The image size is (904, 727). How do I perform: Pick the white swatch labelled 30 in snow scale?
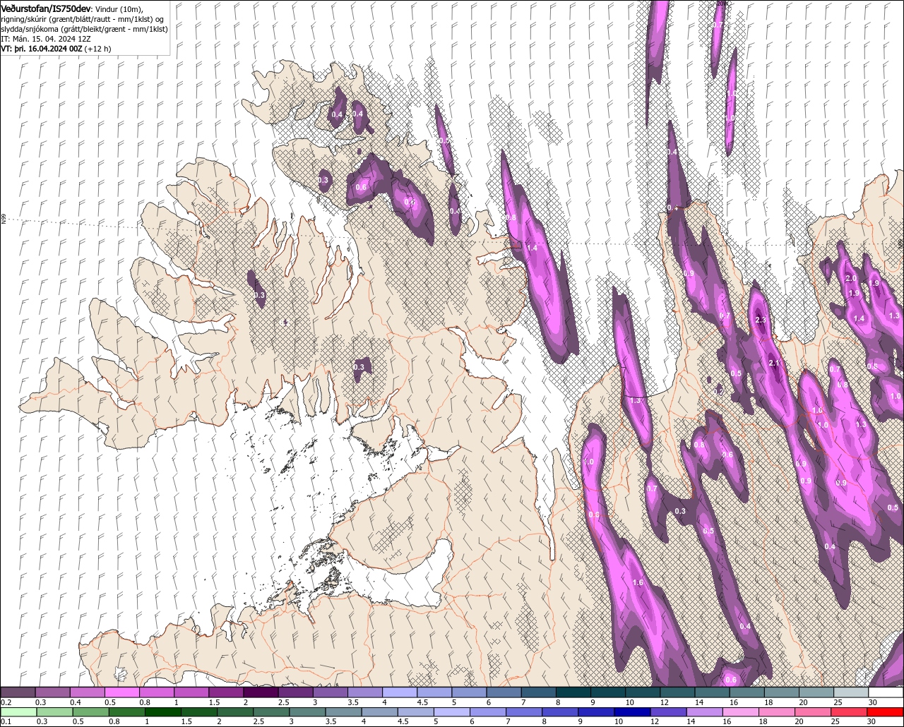click(x=886, y=692)
